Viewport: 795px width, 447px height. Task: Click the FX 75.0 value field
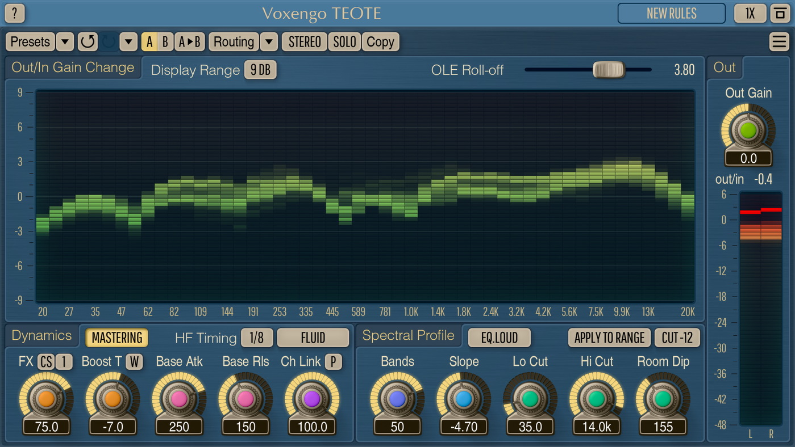pos(47,427)
